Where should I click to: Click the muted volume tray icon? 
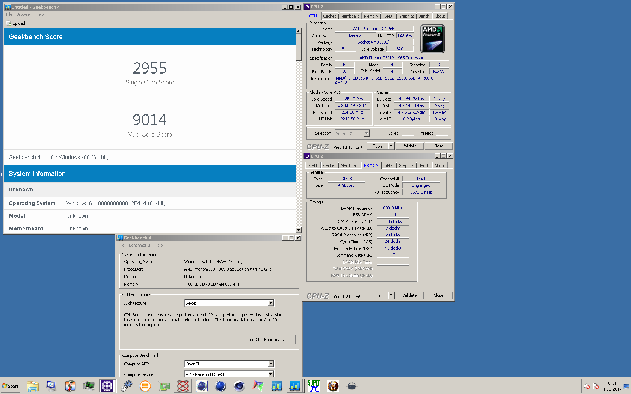click(587, 386)
